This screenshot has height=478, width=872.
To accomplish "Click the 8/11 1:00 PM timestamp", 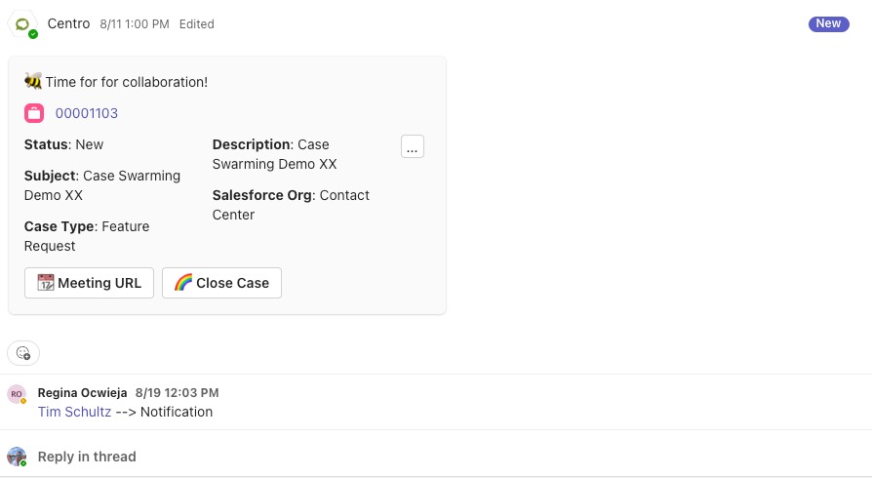I will [135, 24].
